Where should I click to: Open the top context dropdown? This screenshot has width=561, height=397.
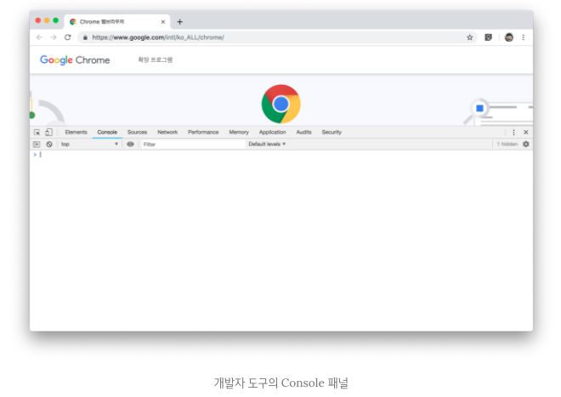pos(89,145)
